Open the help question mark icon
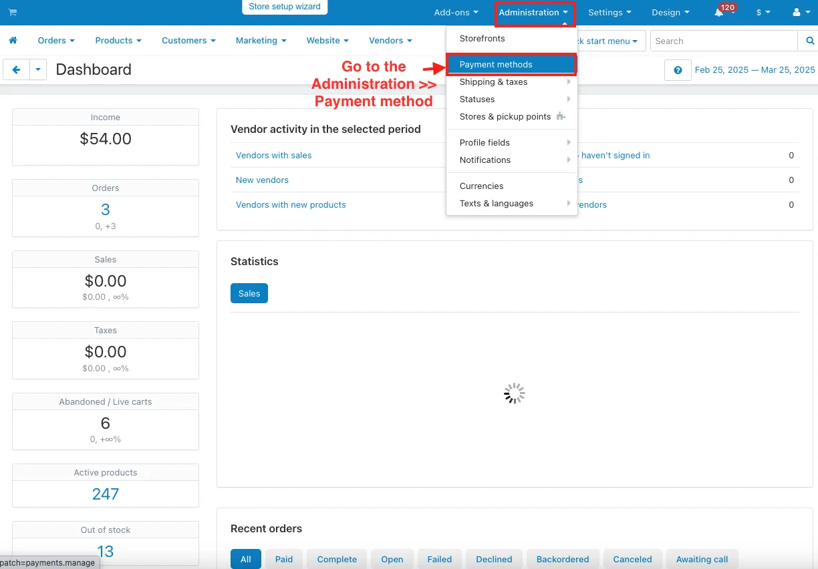818x569 pixels. coord(678,70)
